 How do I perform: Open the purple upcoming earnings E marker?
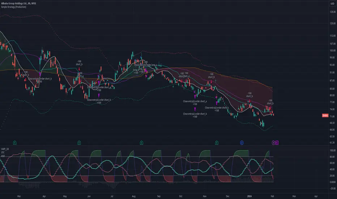pyautogui.click(x=277, y=143)
